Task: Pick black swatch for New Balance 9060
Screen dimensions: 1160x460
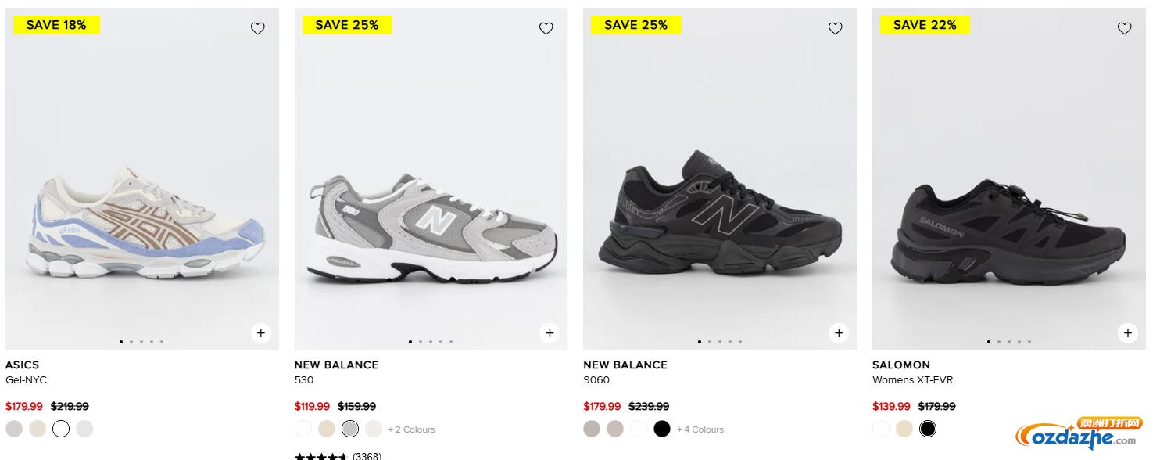Action: click(x=662, y=429)
